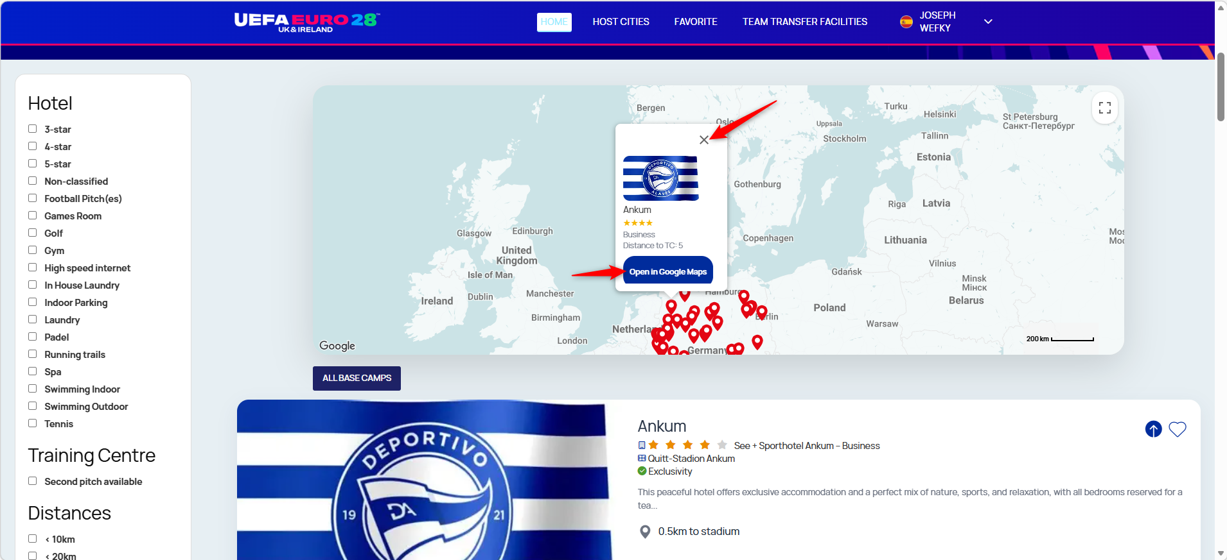Screen dimensions: 1227x560
Task: Check the < 10km distance filter
Action: [x=33, y=539]
